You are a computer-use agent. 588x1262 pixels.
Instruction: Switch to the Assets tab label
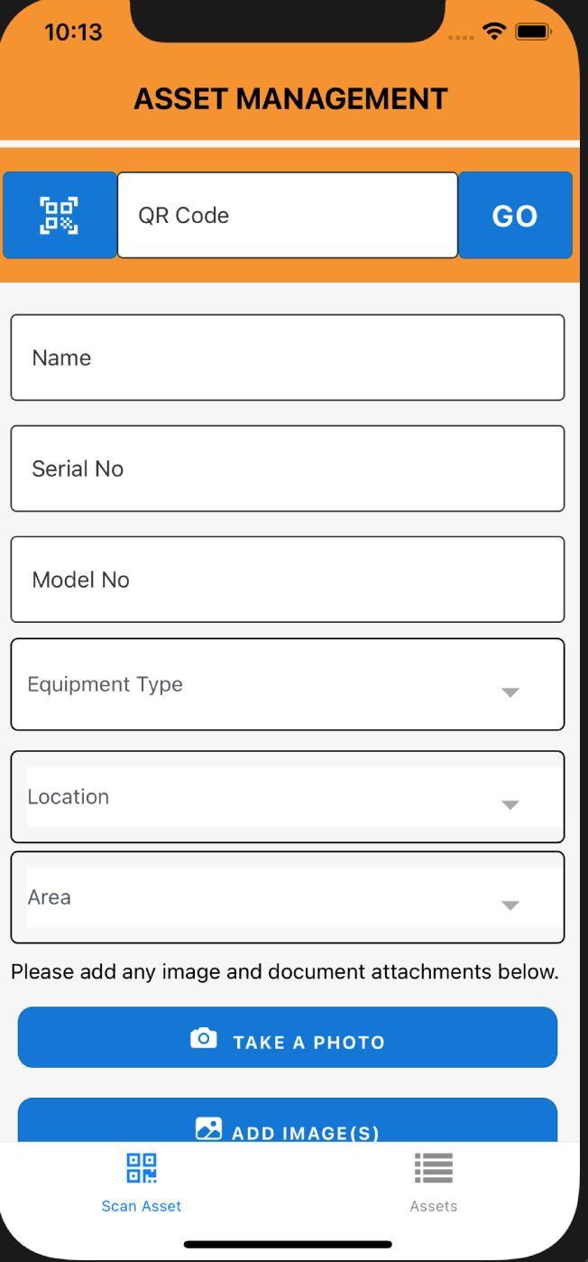[434, 1206]
